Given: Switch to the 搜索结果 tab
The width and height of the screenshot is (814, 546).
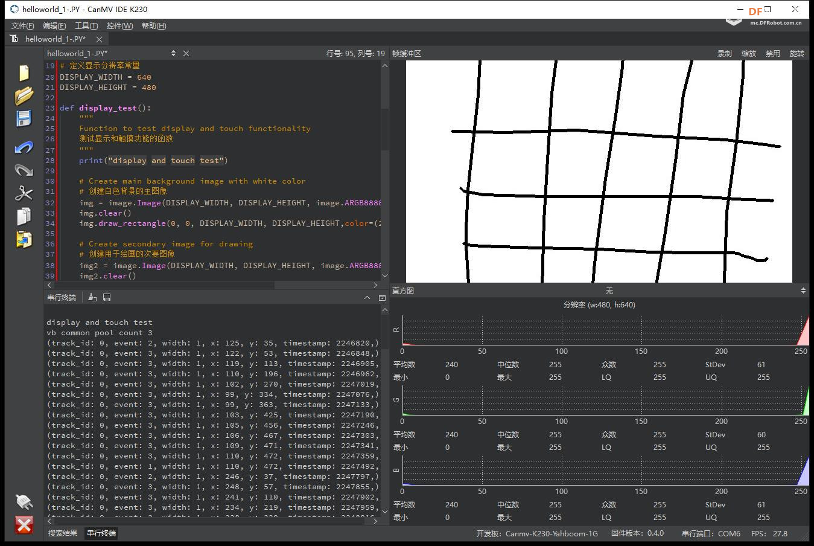Looking at the screenshot, I should (x=63, y=533).
